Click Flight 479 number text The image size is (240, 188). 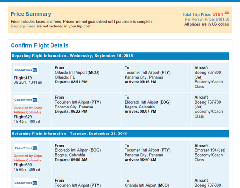23,78
